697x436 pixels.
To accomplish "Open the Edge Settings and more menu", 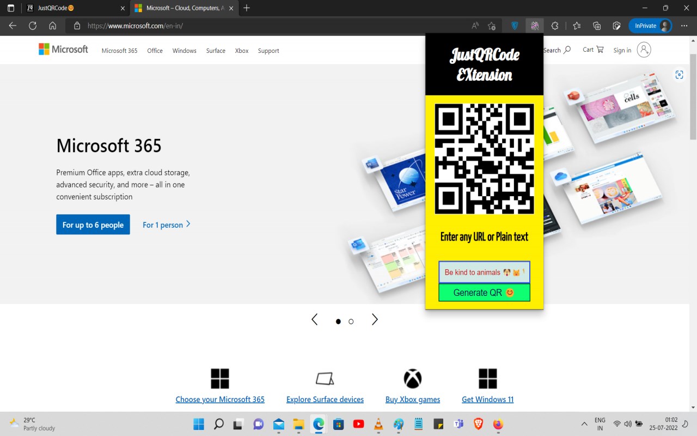I will [684, 26].
